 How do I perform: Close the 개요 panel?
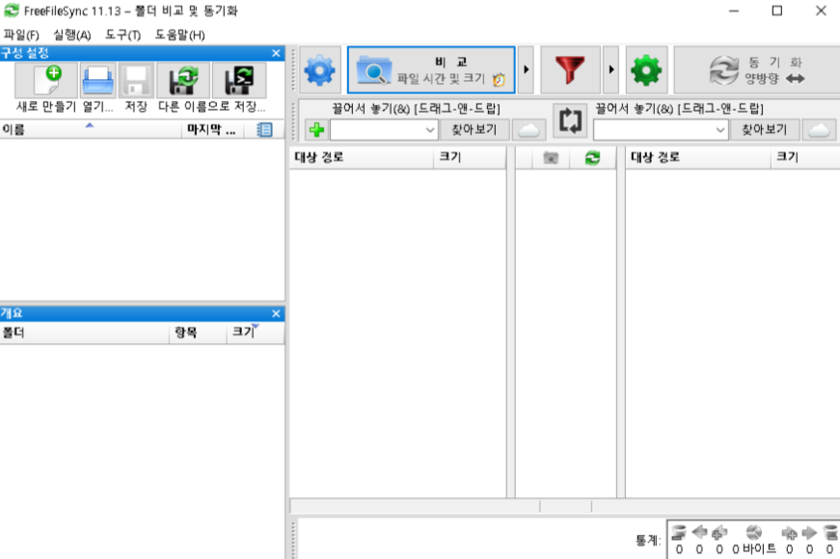[276, 314]
